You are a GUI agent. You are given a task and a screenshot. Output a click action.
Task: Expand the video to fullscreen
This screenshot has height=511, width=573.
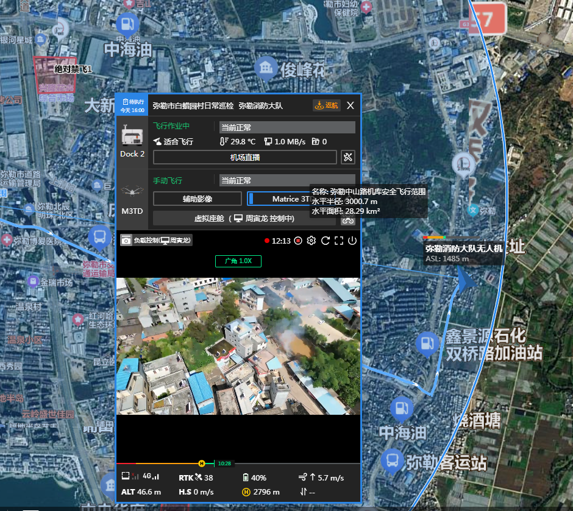coord(339,241)
